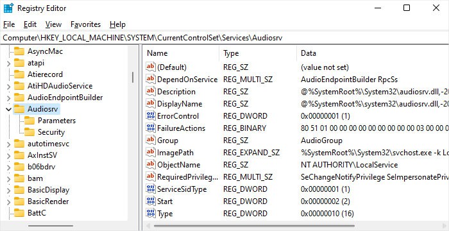Click the DisplayName string value icon
The height and width of the screenshot is (231, 449).
point(151,104)
